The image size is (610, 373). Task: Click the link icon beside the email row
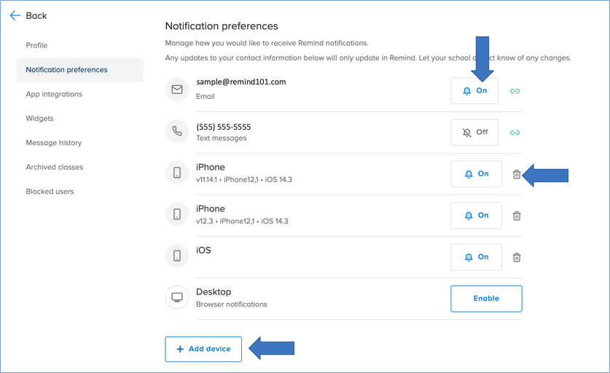pyautogui.click(x=515, y=91)
